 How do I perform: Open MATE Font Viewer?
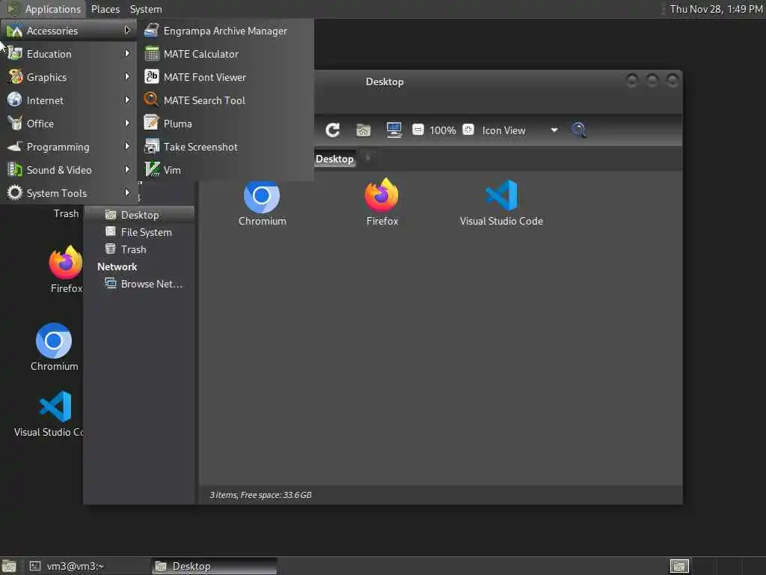click(x=225, y=77)
